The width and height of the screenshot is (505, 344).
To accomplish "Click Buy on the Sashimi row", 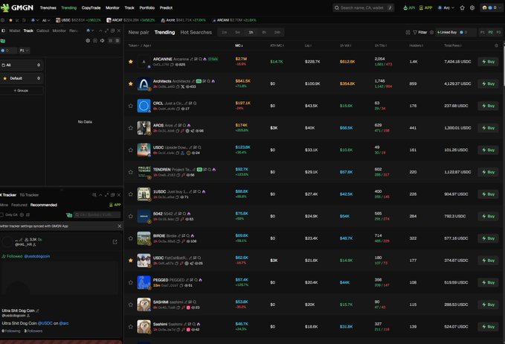I will click(488, 327).
